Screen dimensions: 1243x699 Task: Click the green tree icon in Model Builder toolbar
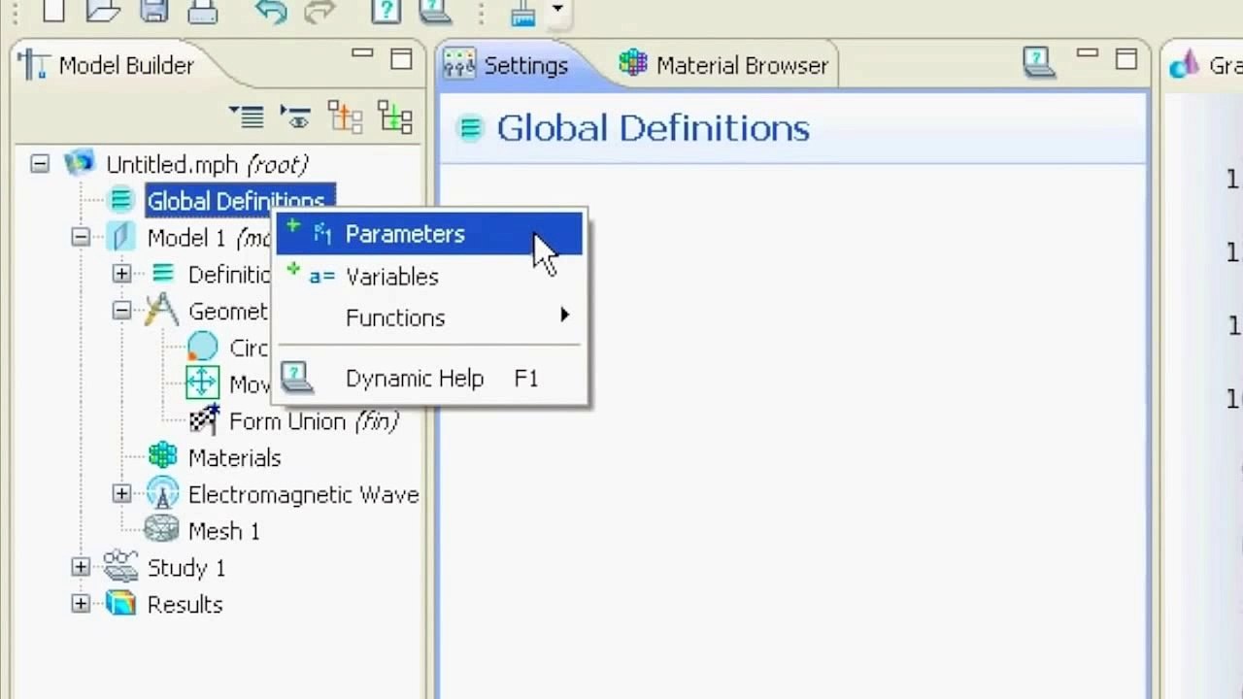pyautogui.click(x=394, y=116)
